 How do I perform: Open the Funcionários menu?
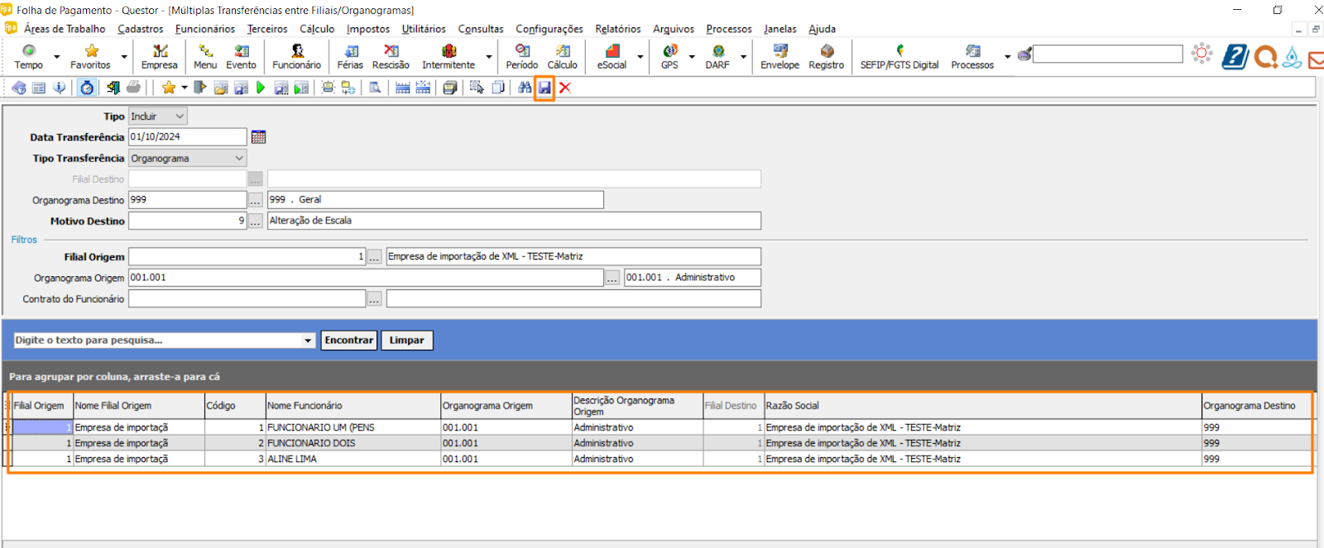point(205,29)
